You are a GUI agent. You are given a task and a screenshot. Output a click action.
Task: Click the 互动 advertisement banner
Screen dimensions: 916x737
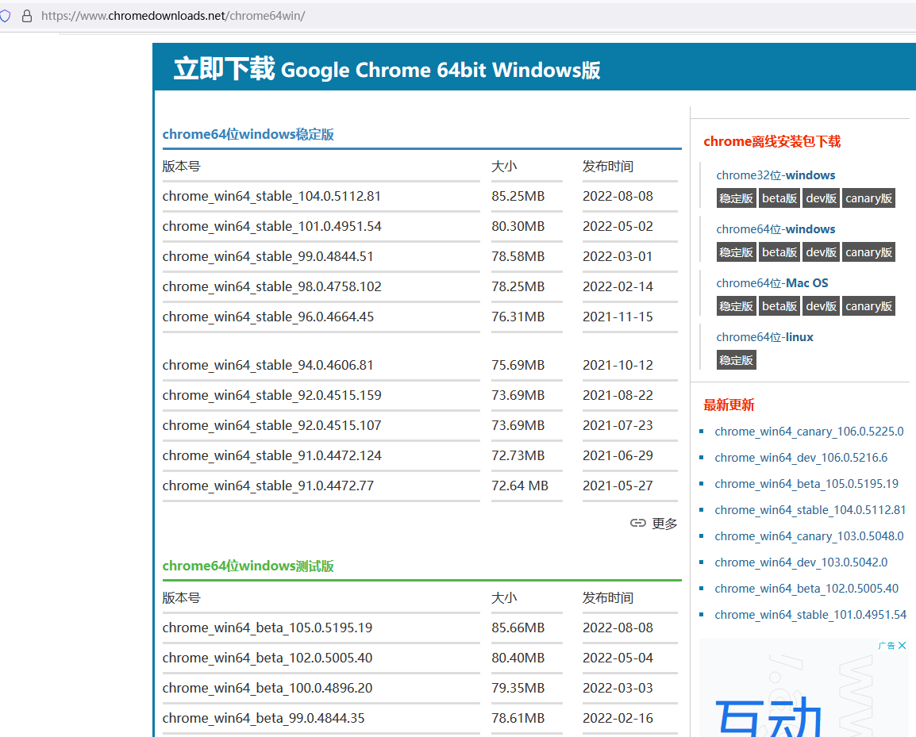pos(804,688)
